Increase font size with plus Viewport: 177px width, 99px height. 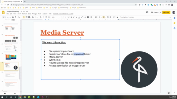pyautogui.click(x=68, y=17)
